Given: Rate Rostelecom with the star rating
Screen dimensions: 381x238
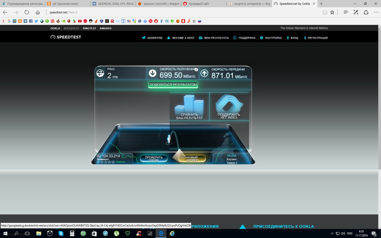Looking at the screenshot, I should click(106, 162).
